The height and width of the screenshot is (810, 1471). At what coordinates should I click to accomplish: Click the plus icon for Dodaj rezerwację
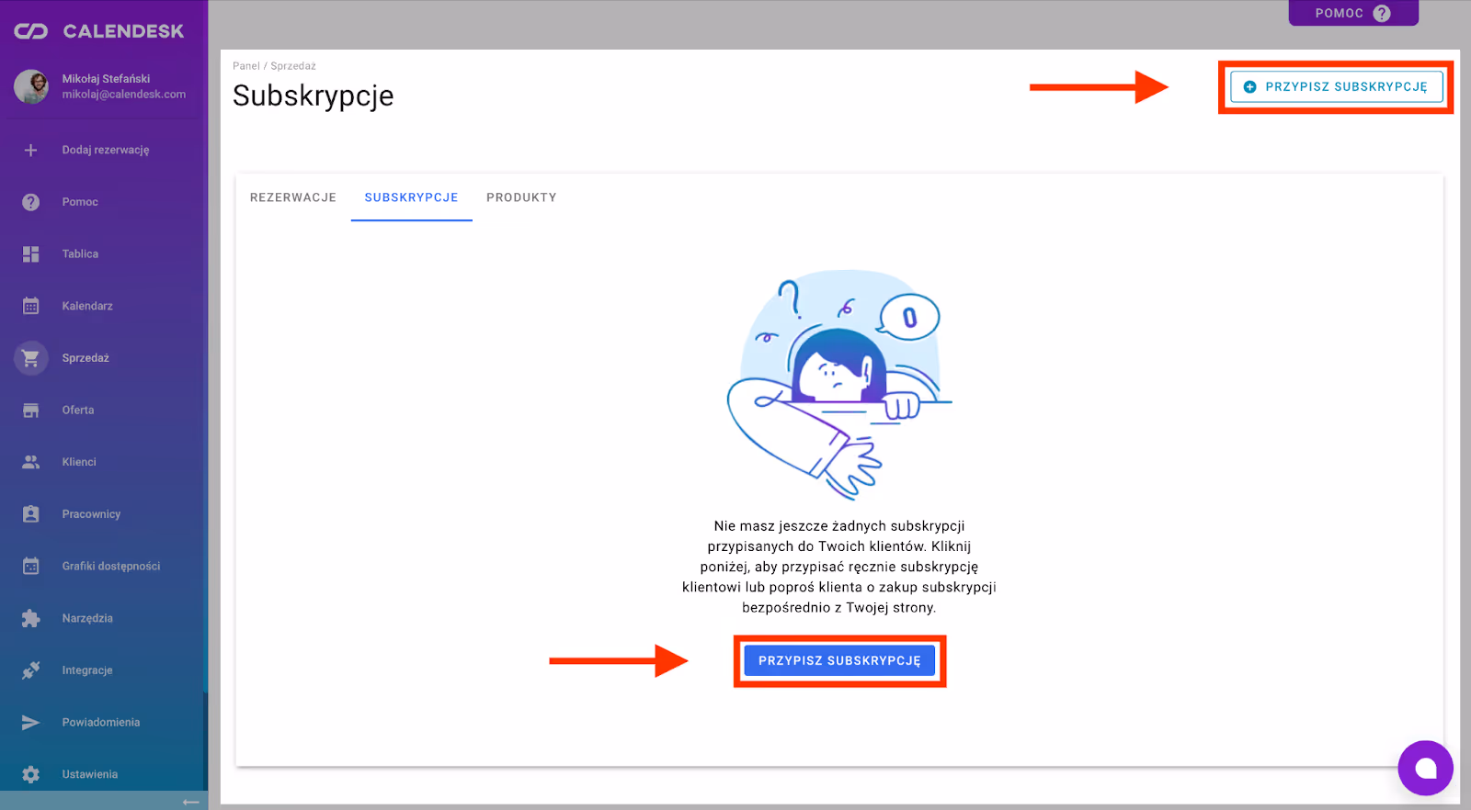coord(30,150)
